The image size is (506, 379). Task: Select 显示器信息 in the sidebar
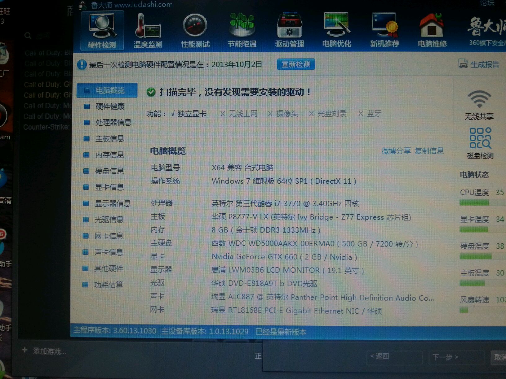pyautogui.click(x=107, y=203)
